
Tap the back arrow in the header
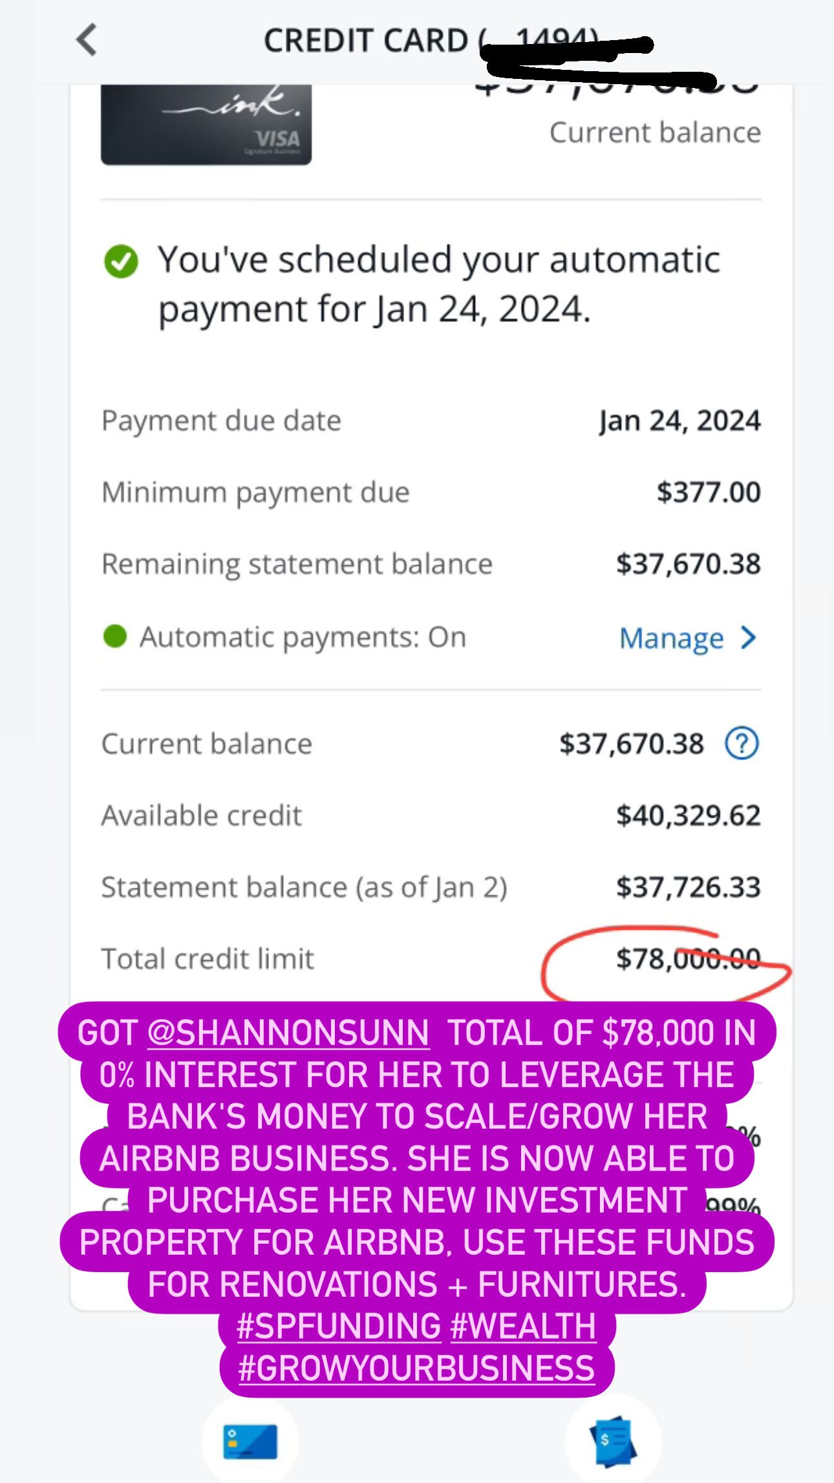point(87,40)
